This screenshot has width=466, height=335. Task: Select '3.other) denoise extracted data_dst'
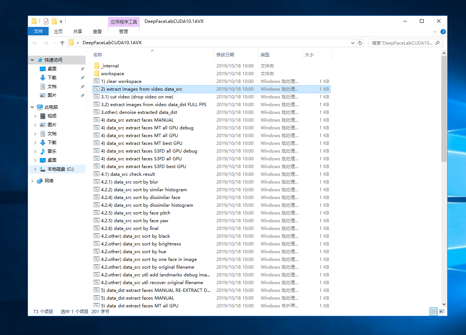click(x=211, y=112)
